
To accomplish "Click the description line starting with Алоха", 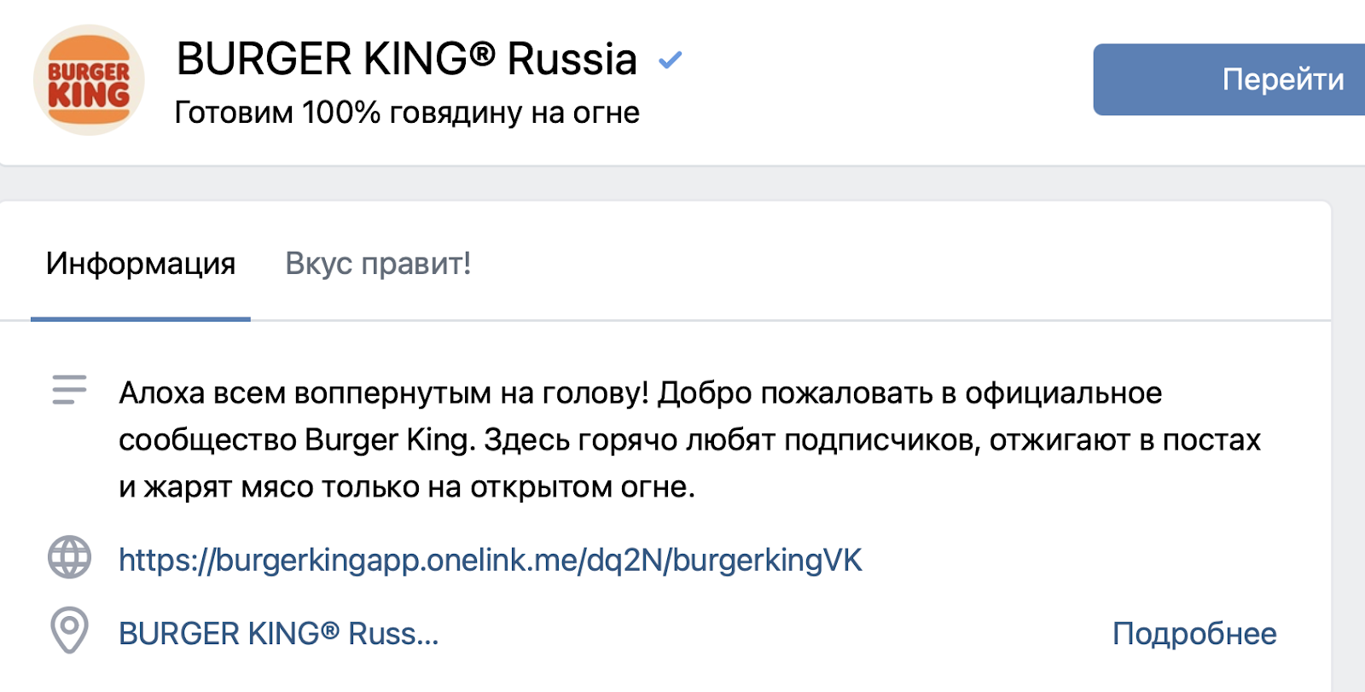I will click(640, 393).
